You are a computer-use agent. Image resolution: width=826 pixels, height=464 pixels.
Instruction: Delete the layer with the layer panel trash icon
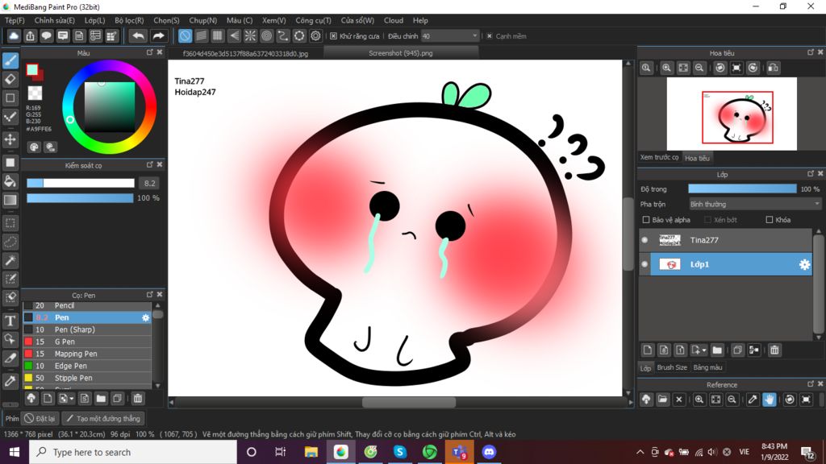[774, 350]
